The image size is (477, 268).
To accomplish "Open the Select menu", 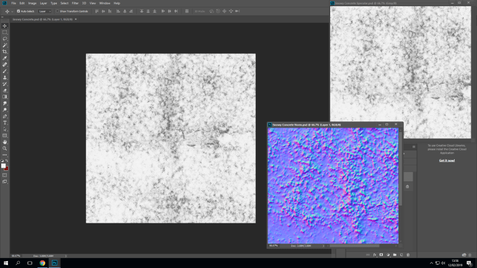I will 64,3.
